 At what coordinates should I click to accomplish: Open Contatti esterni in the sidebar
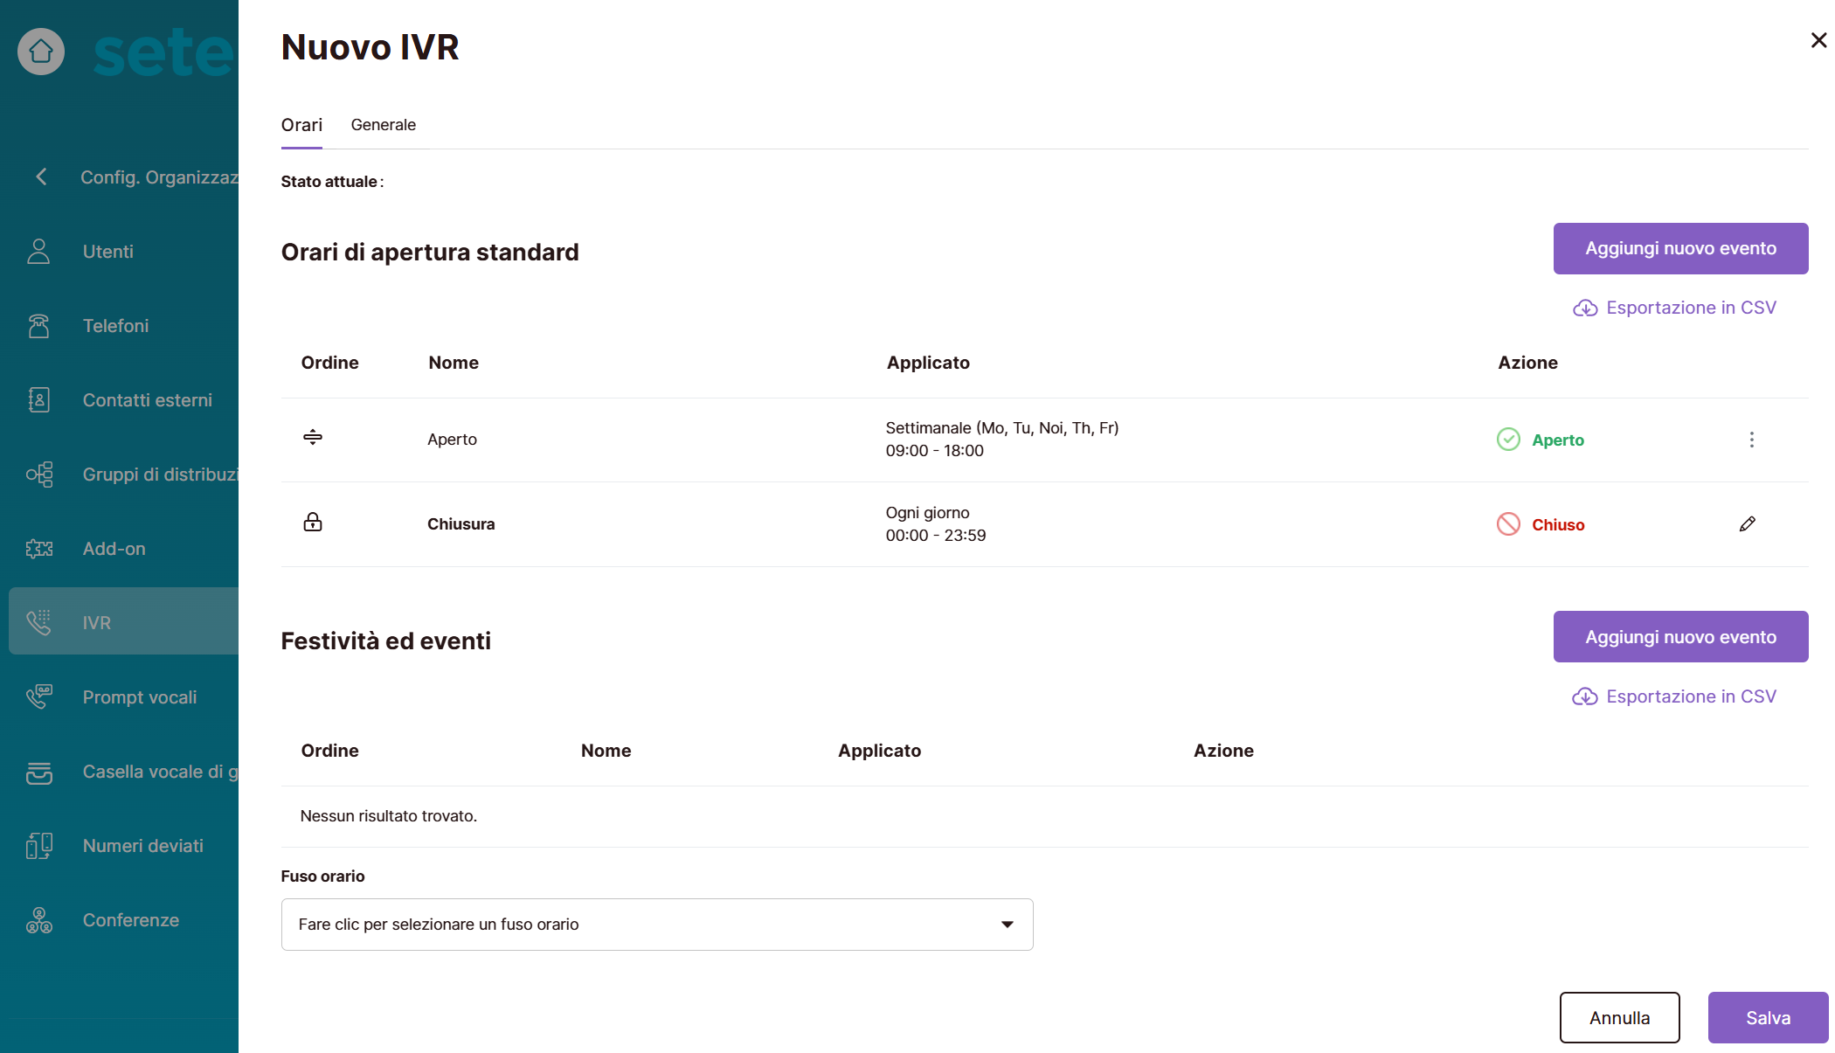147,400
